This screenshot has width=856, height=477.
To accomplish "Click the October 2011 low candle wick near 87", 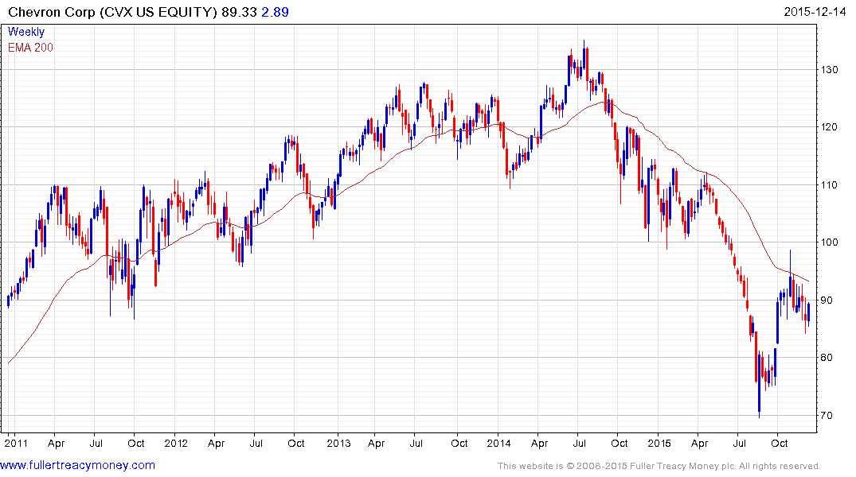I will coord(135,294).
